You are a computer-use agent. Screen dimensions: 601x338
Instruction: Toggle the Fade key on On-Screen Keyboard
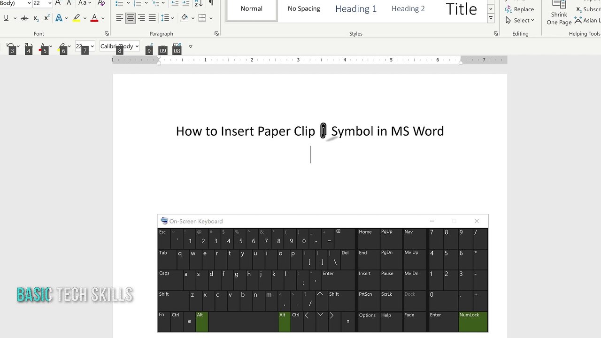415,322
